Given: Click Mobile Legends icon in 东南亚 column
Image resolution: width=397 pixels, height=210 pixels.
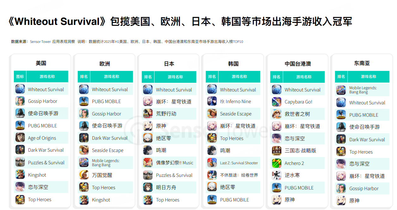Looking at the screenshot, I should point(341,90).
